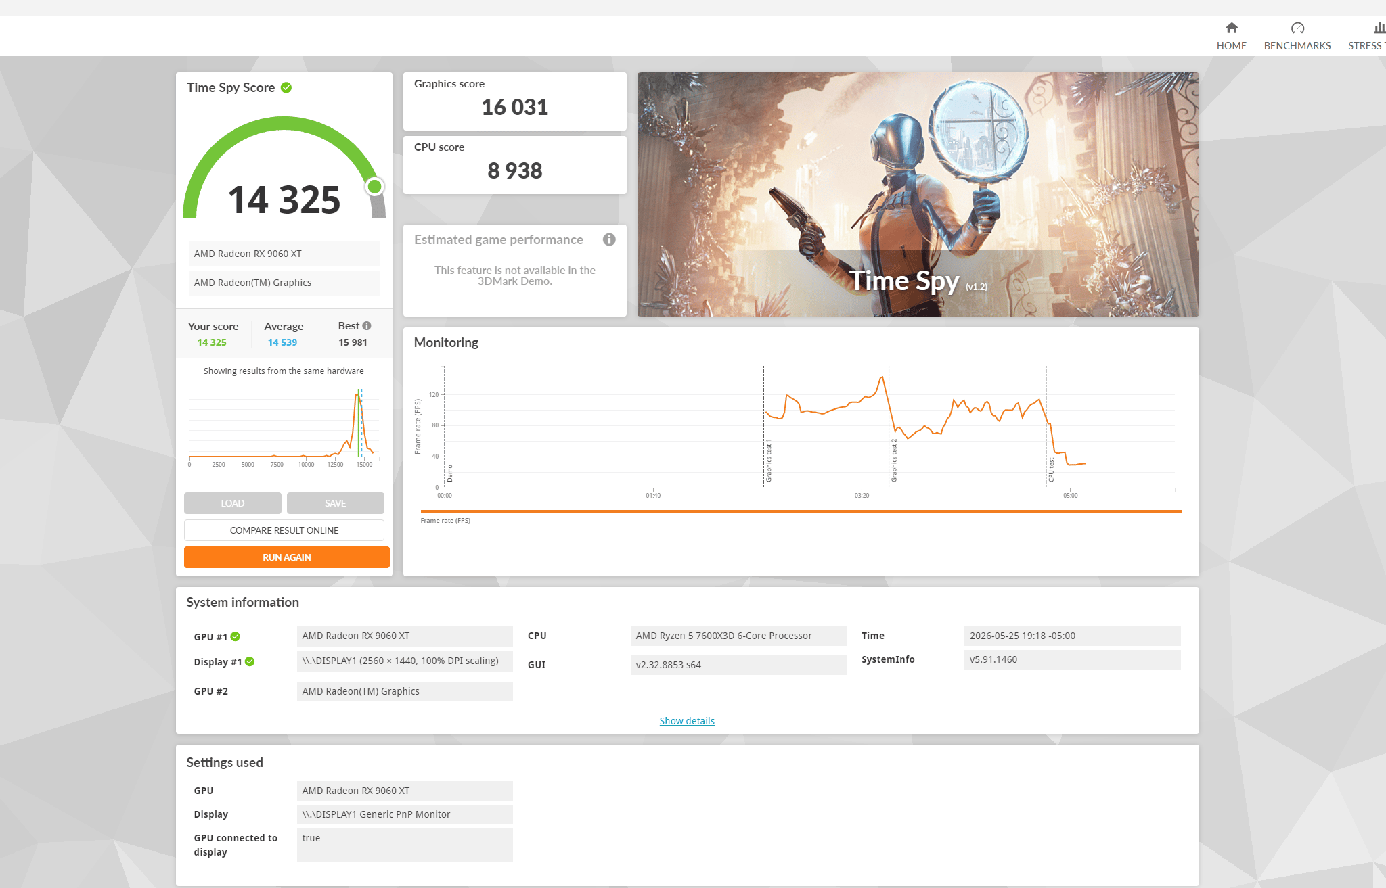Click GPU connected to display value true
The image size is (1386, 888).
tap(405, 845)
